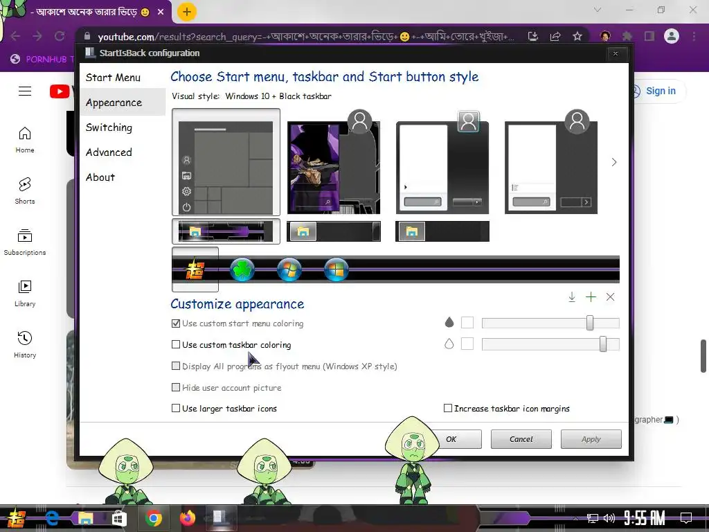Click the filled droplet start menu color icon
Screen dimensions: 709x532
point(449,322)
